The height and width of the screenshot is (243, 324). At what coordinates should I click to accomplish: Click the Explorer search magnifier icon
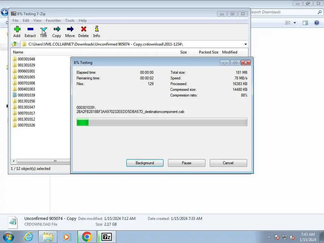(x=320, y=12)
